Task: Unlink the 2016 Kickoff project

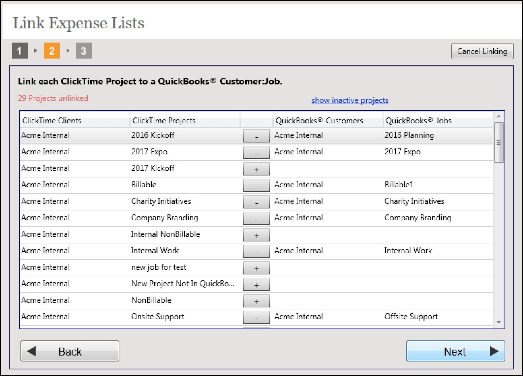Action: 256,136
